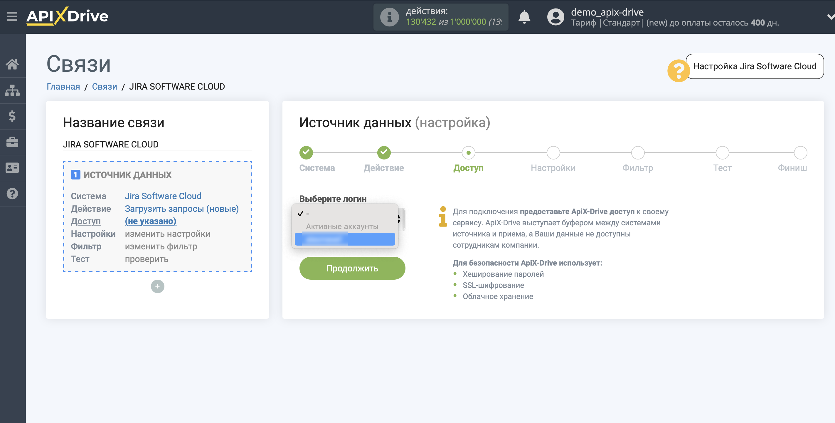Edit the connection name field

pyautogui.click(x=157, y=144)
